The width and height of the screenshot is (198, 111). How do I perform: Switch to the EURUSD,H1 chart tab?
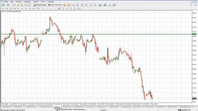coord(18,107)
